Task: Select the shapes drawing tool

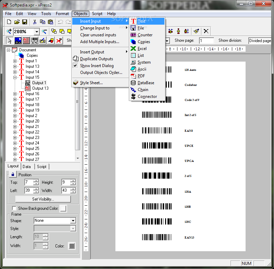Action: (51, 40)
